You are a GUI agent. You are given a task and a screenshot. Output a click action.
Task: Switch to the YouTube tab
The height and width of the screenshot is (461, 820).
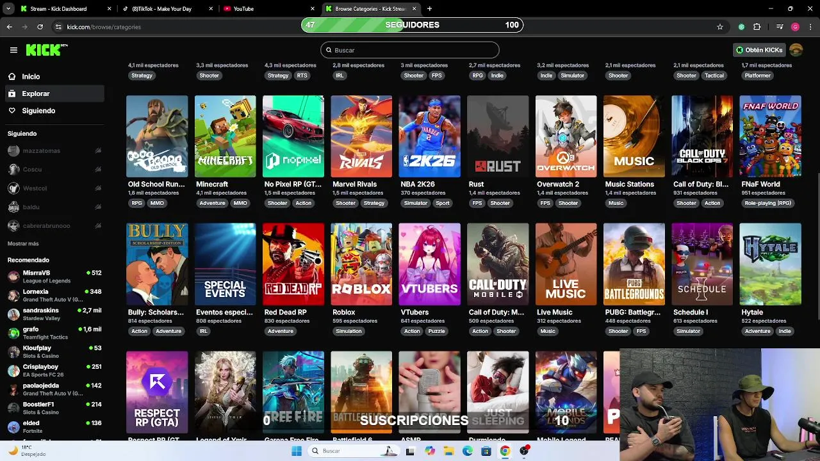[268, 9]
